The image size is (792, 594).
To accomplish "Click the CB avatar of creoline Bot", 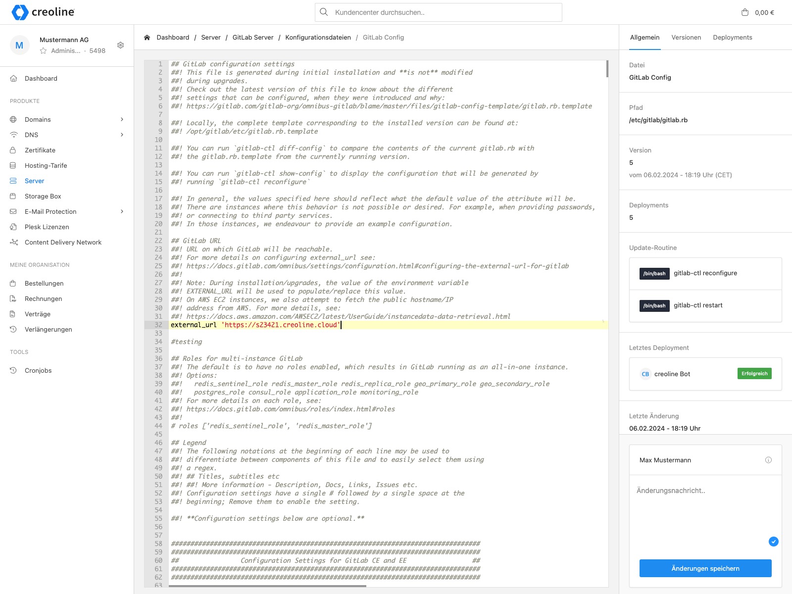I will [645, 374].
